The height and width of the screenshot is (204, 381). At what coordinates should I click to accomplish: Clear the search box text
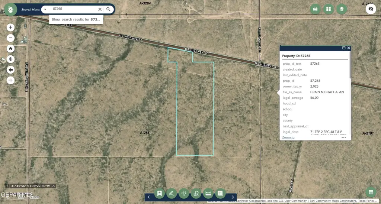pos(100,9)
